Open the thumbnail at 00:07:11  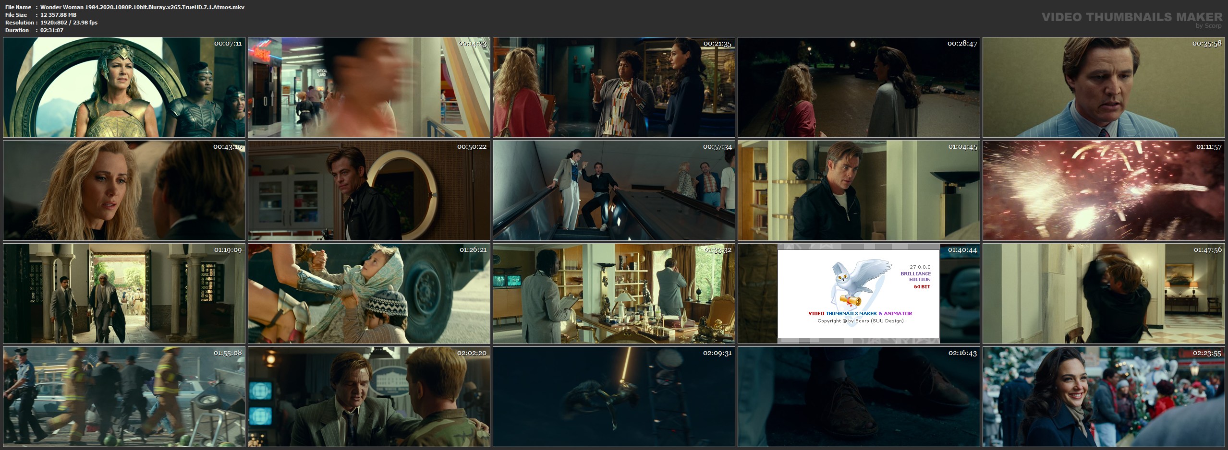[124, 87]
